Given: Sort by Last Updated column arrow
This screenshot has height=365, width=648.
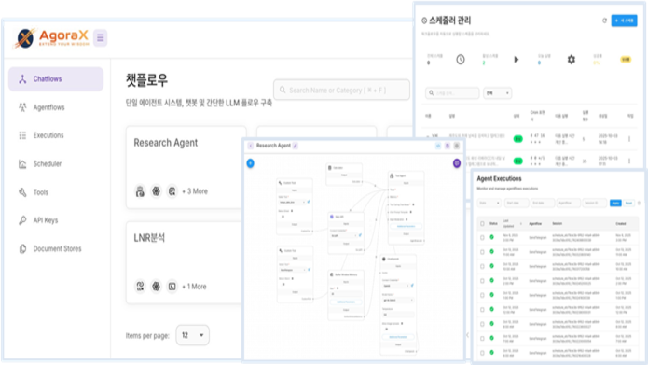Looking at the screenshot, I should click(x=520, y=223).
